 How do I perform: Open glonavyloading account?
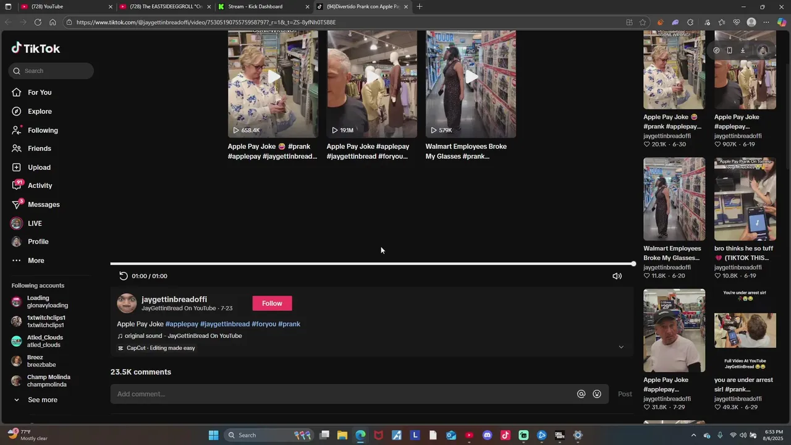tap(40, 302)
